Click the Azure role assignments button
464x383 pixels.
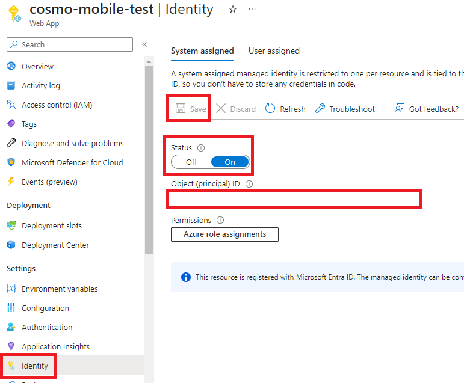pos(224,234)
